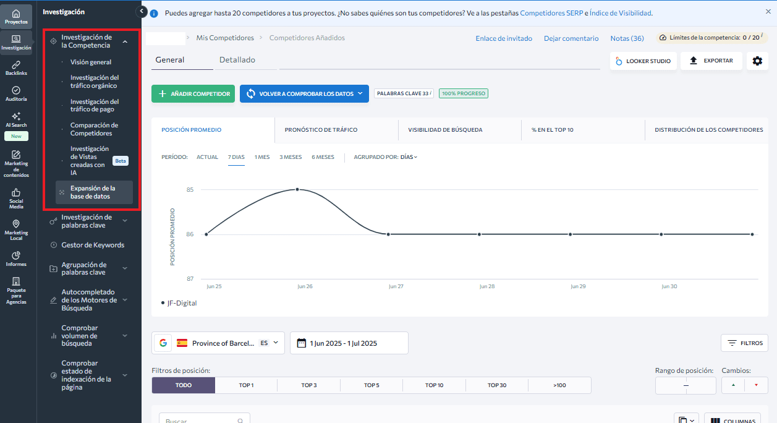Click the Palabras clave 33 badge
This screenshot has width=777, height=423.
(404, 93)
